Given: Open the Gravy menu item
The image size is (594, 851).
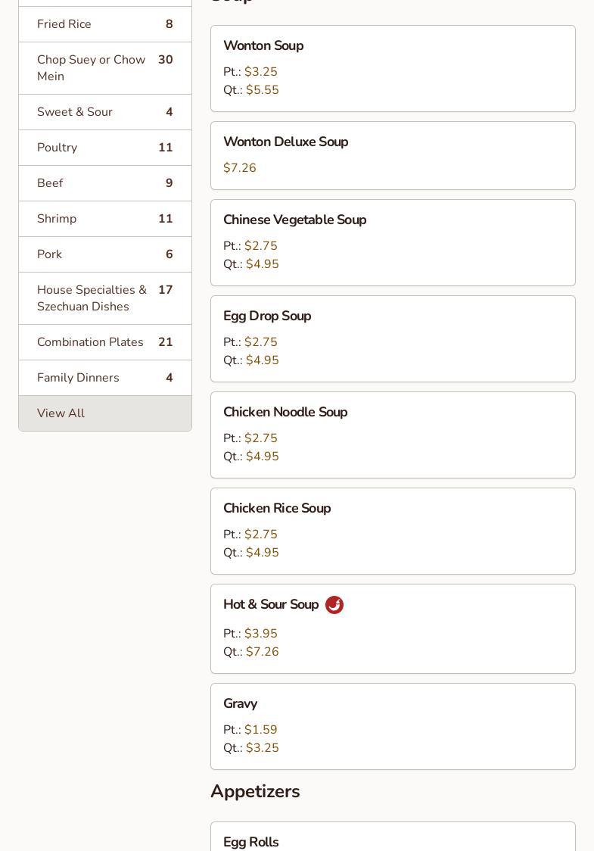Looking at the screenshot, I should coord(393,726).
